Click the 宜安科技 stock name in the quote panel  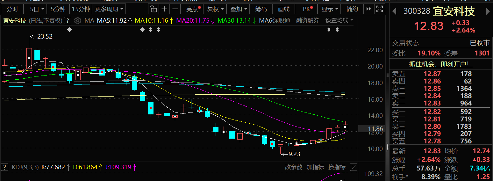pyautogui.click(x=454, y=11)
